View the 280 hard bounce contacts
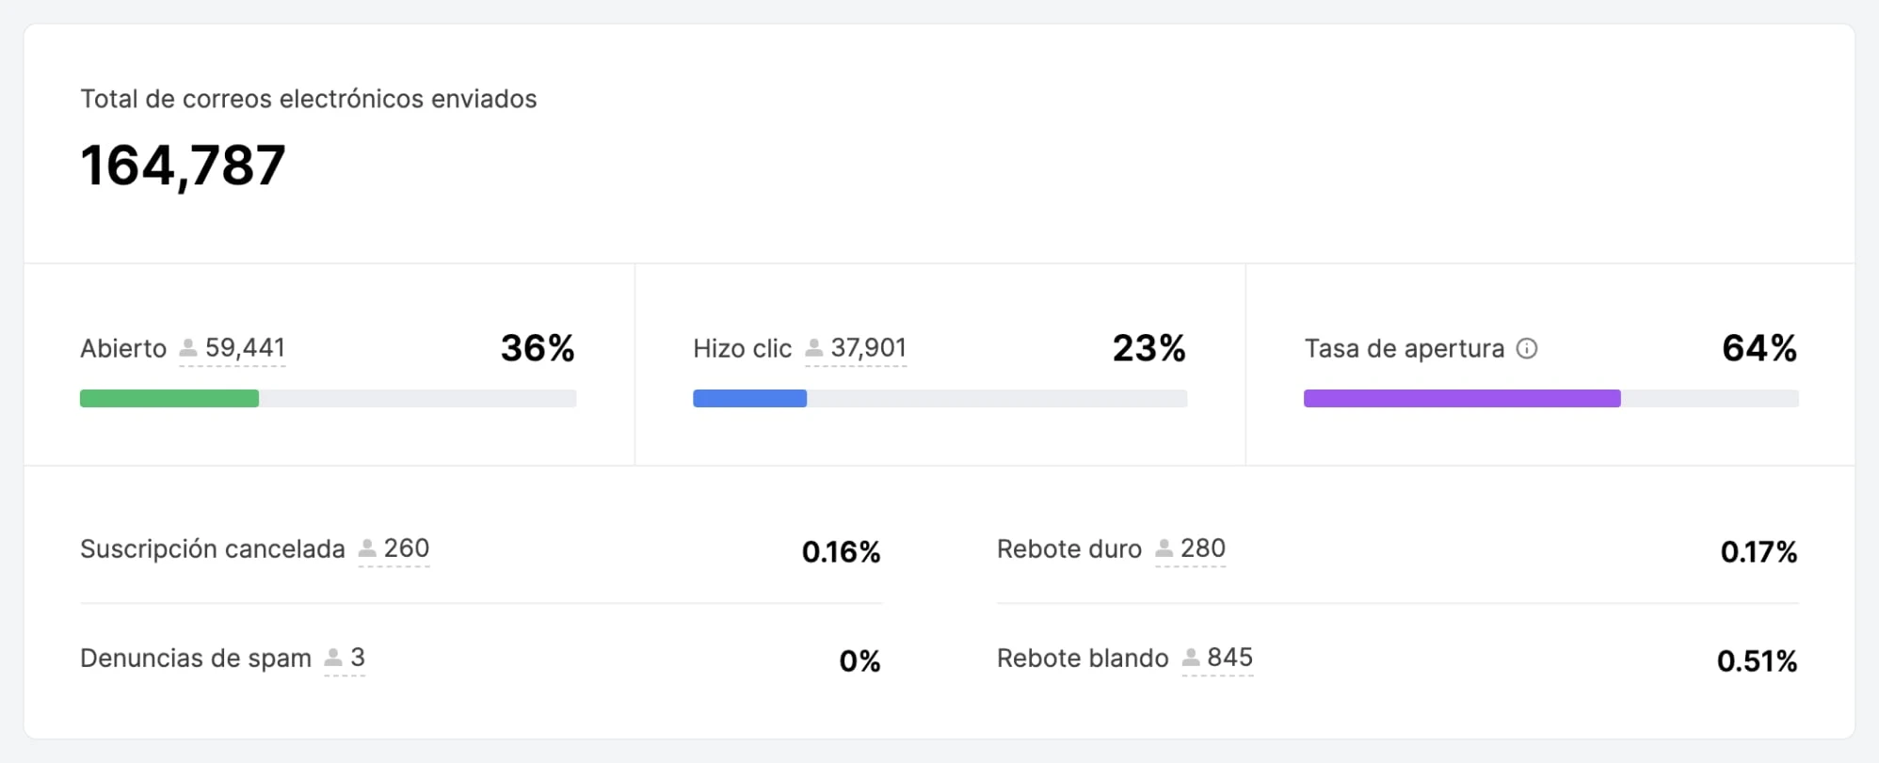The image size is (1879, 763). click(1203, 548)
